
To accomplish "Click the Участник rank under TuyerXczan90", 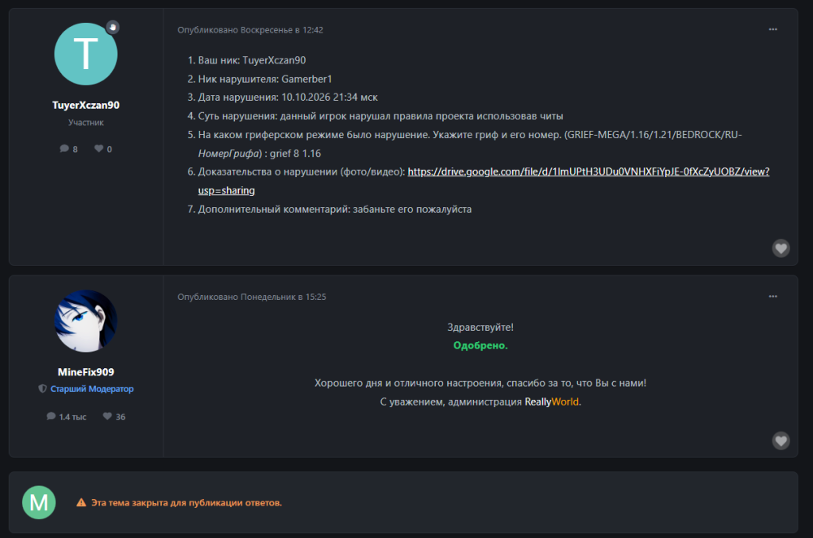I will pyautogui.click(x=85, y=123).
